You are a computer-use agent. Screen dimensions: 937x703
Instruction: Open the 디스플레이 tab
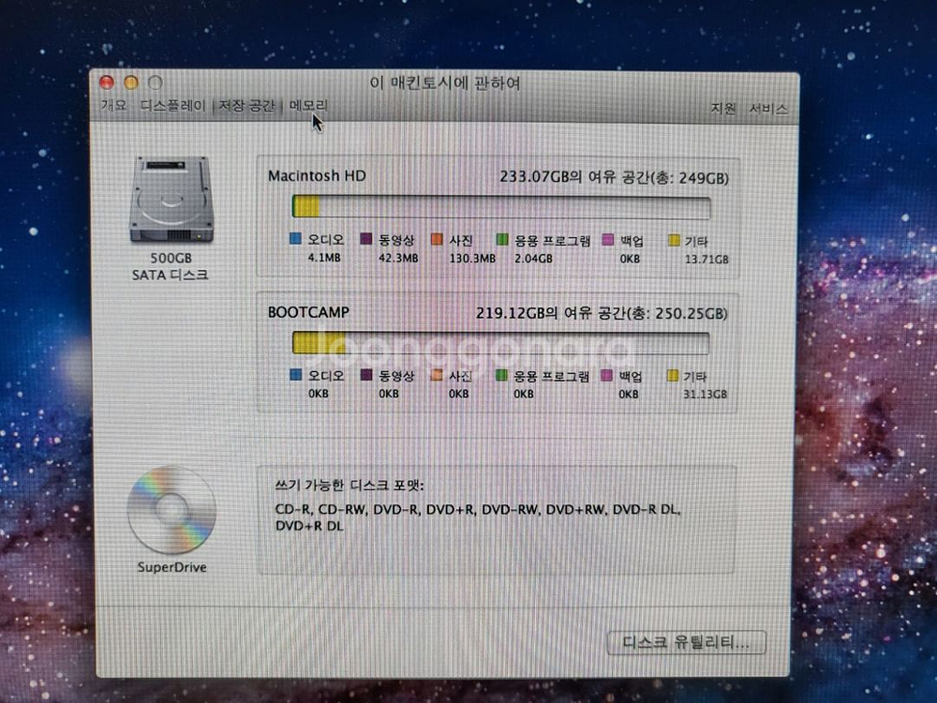coord(170,107)
